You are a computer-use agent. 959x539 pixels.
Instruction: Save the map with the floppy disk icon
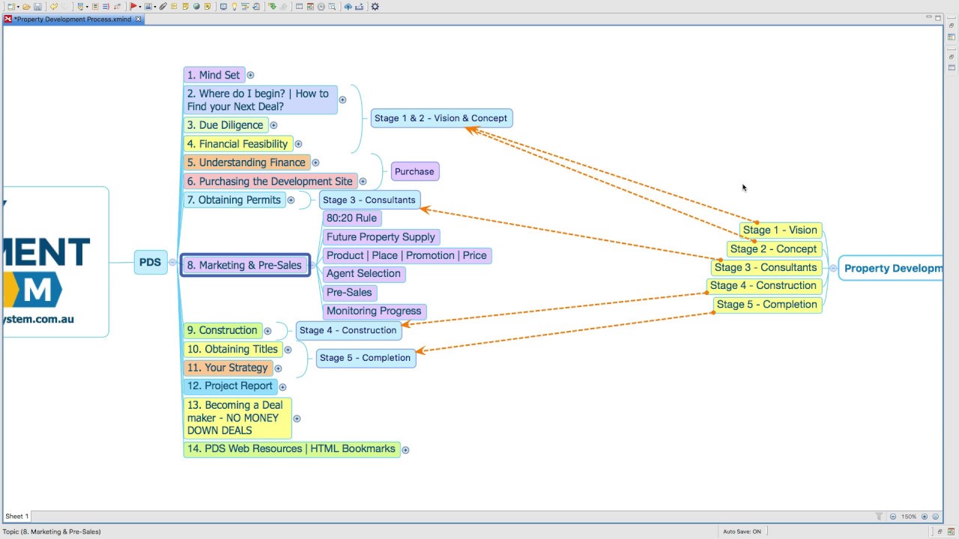point(37,6)
